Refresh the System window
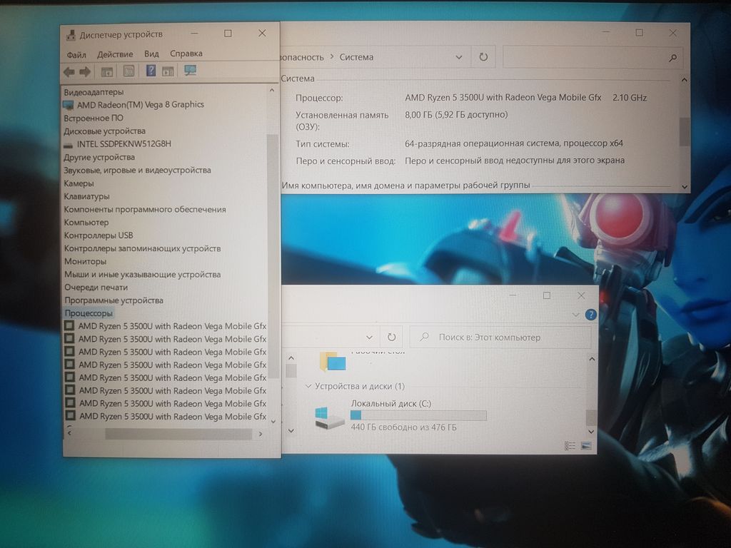 coord(483,57)
